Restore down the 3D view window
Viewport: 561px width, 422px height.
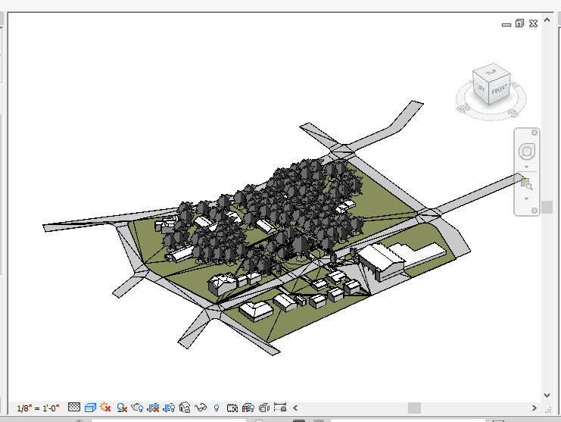click(x=519, y=23)
